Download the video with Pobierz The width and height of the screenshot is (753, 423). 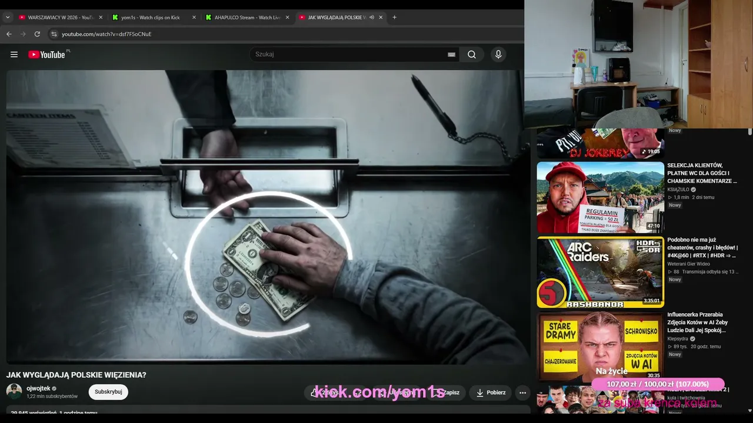pyautogui.click(x=491, y=392)
